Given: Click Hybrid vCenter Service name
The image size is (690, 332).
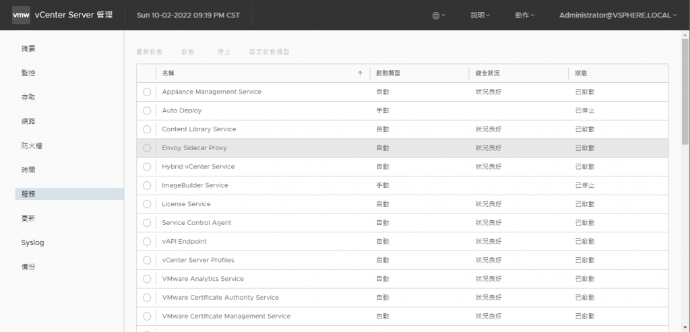Looking at the screenshot, I should pos(198,166).
